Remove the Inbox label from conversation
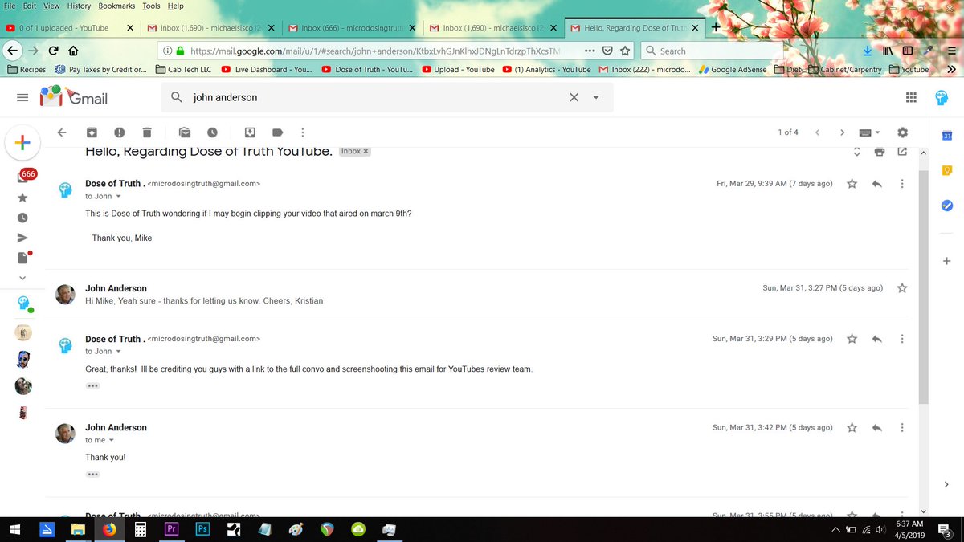 (x=366, y=151)
